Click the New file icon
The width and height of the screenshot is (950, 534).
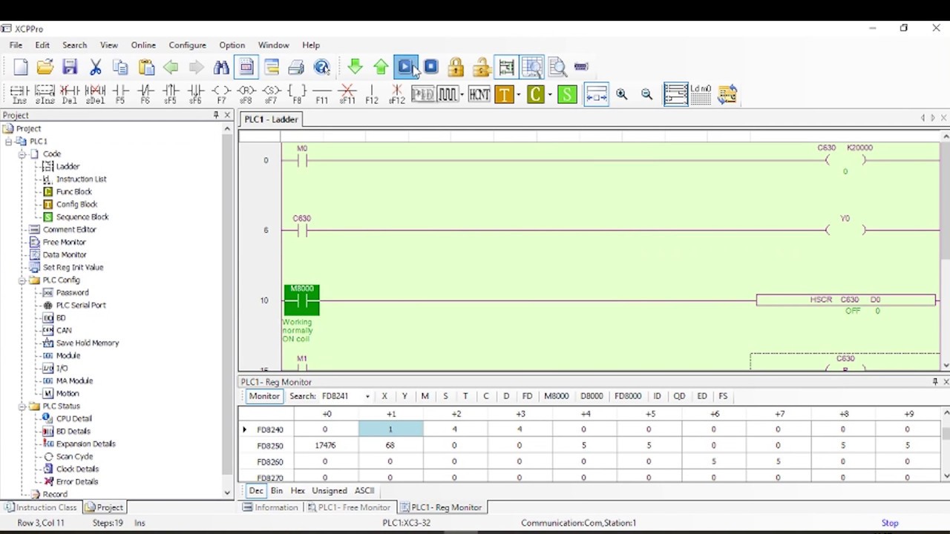pyautogui.click(x=20, y=67)
